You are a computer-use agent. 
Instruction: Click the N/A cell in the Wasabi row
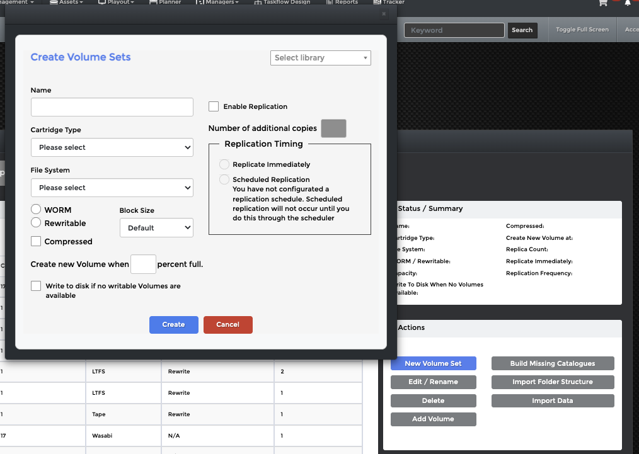click(x=217, y=436)
